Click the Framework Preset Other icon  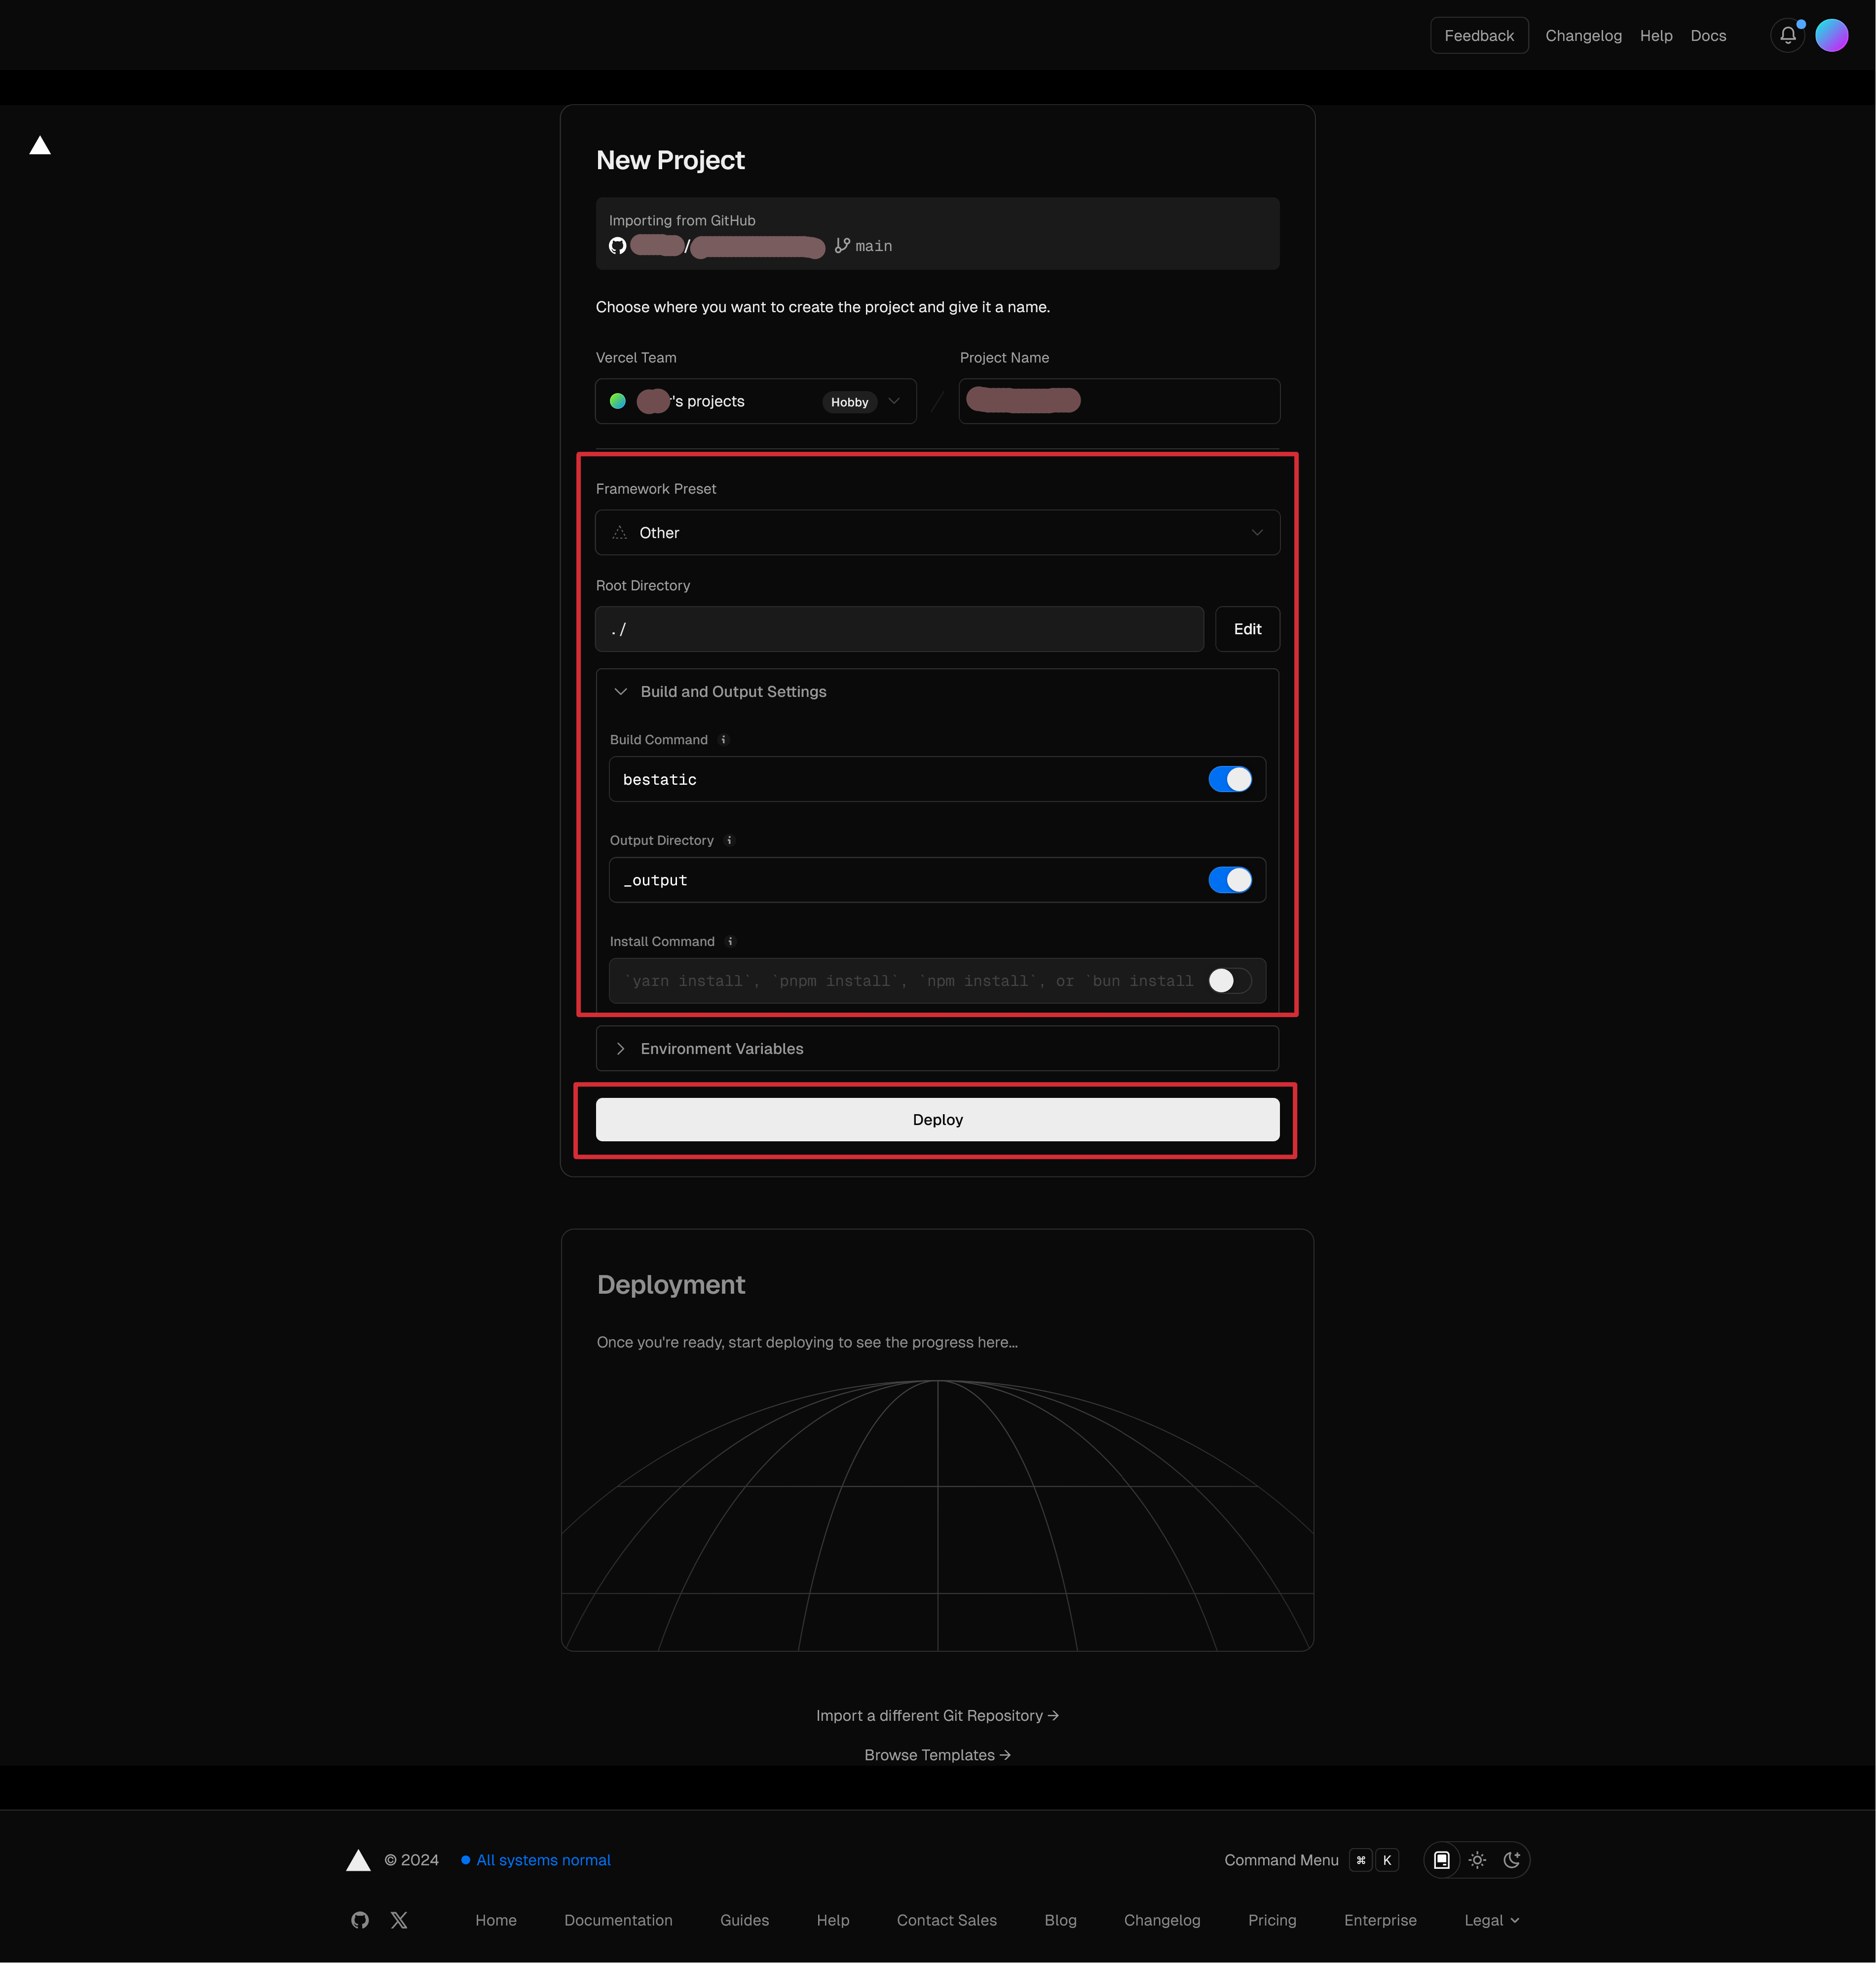tap(620, 533)
